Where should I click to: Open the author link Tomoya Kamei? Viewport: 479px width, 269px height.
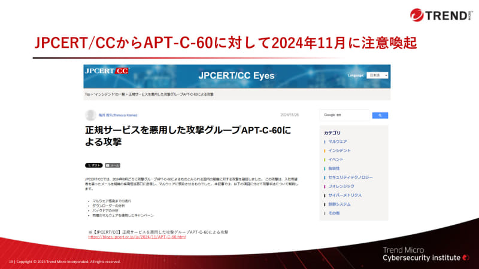point(118,115)
